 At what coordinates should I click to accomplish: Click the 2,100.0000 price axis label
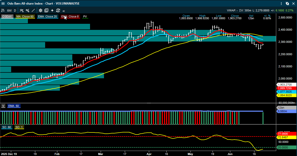click(x=285, y=66)
